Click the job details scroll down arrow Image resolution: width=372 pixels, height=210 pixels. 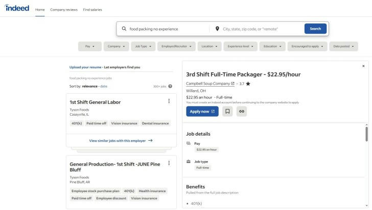point(366,206)
